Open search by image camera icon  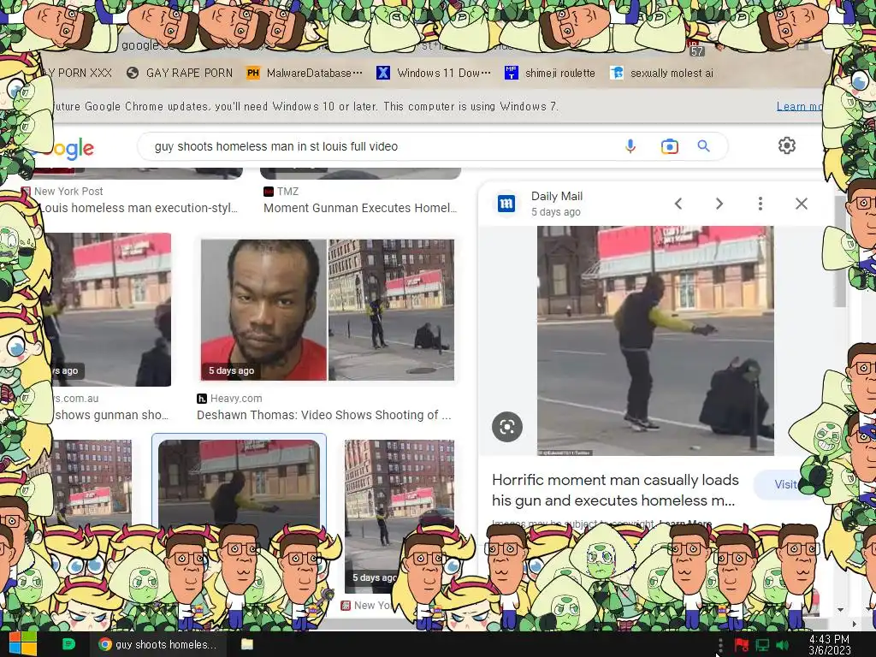tap(669, 146)
